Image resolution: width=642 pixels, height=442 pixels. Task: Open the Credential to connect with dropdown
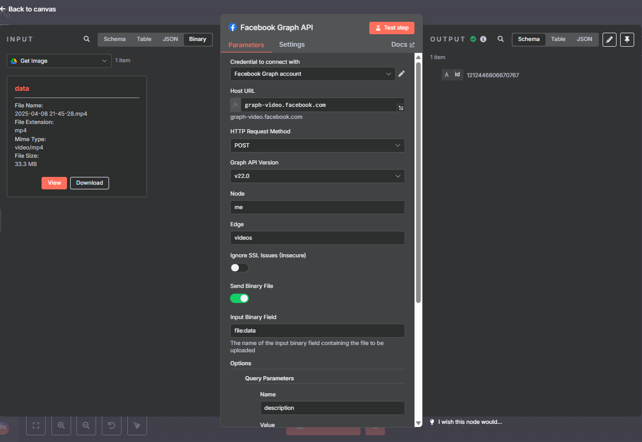(313, 74)
